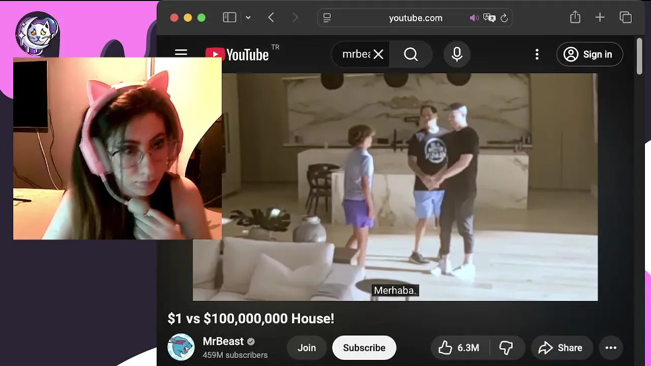Run search with the magnifier button
The image size is (651, 366).
pos(411,54)
